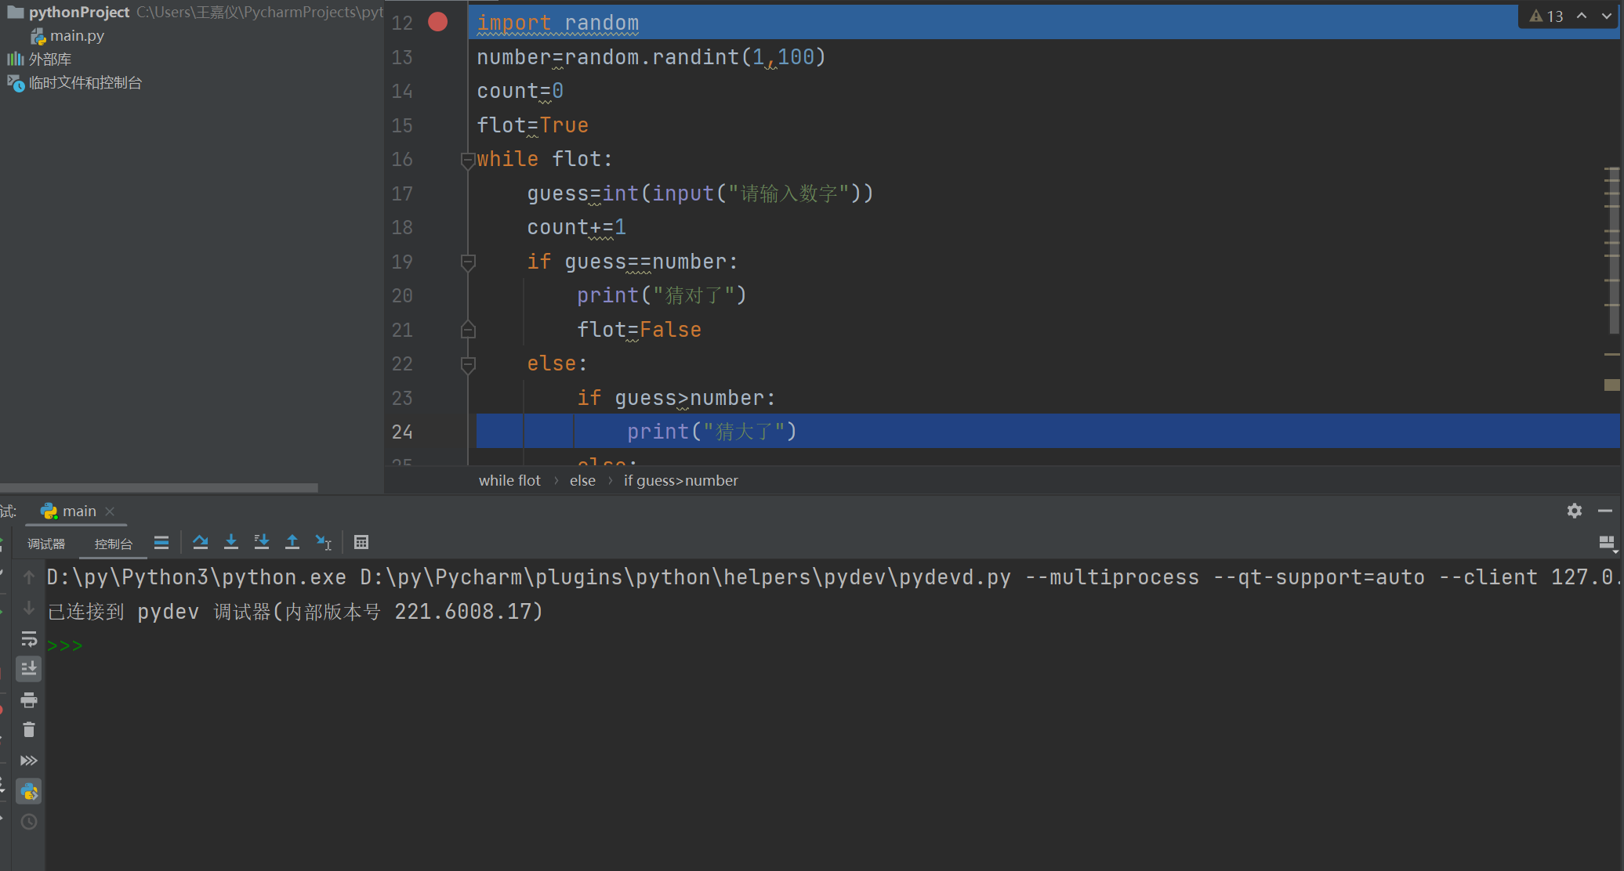
Task: Click the project panel horizontal scrollbar
Action: tap(159, 488)
